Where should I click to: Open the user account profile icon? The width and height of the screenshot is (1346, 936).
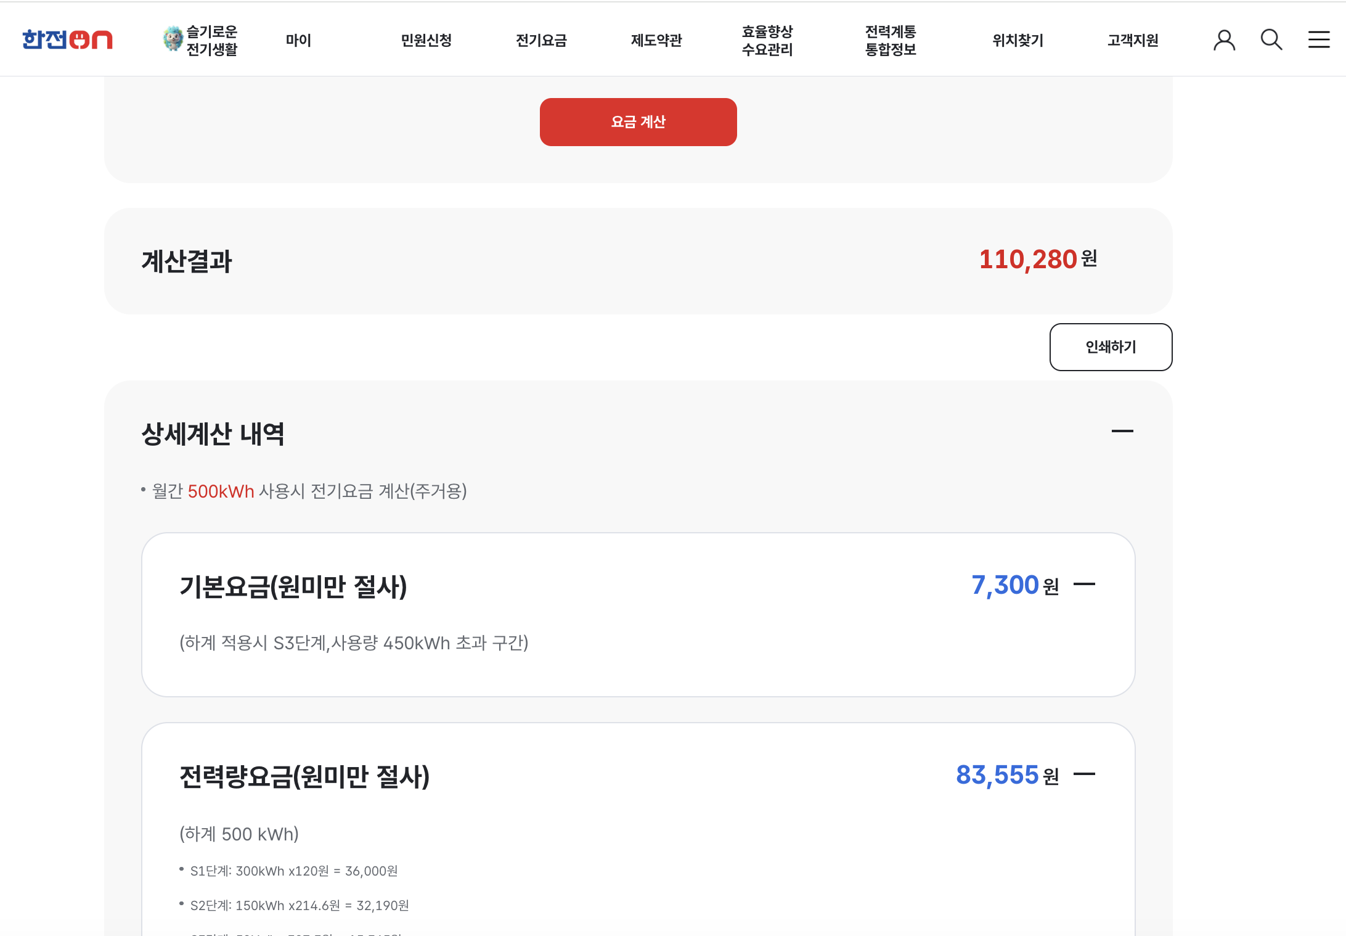[x=1224, y=40]
